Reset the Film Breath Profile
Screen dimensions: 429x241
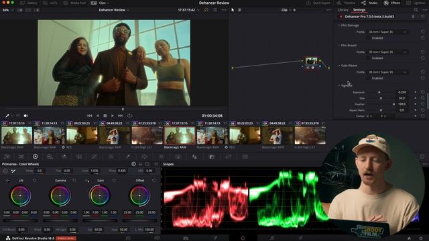coord(423,52)
